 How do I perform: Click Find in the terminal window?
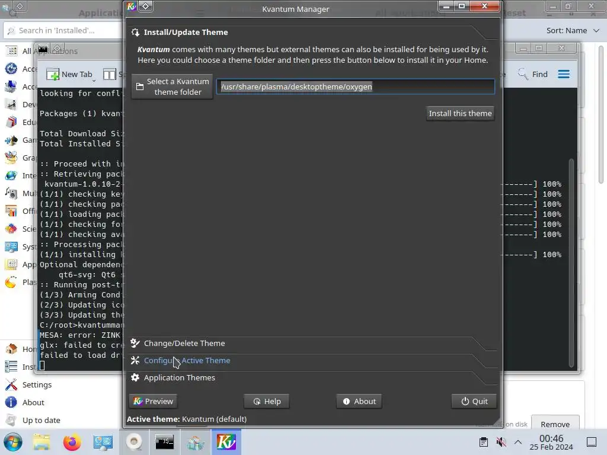[533, 74]
